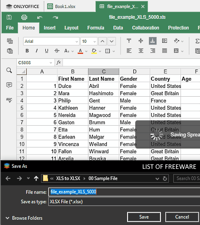Open the Collaboration tab
The width and height of the screenshot is (200, 225).
[x=146, y=28]
